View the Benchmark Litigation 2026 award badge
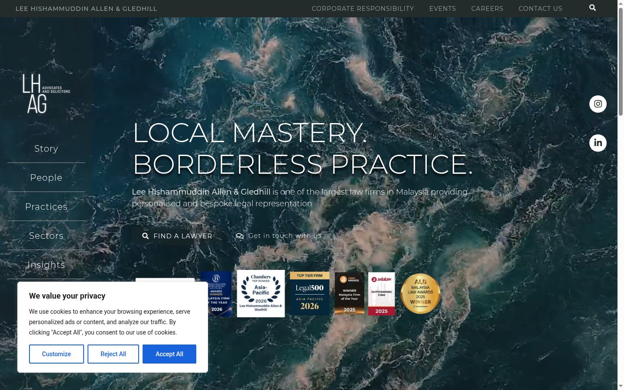The height and width of the screenshot is (390, 624). (220, 294)
